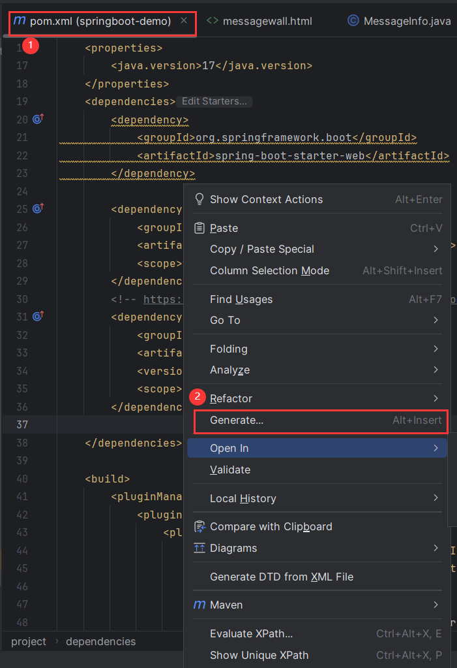Click the spring-boot-starter-web artifactId text
The width and height of the screenshot is (457, 668).
point(290,155)
